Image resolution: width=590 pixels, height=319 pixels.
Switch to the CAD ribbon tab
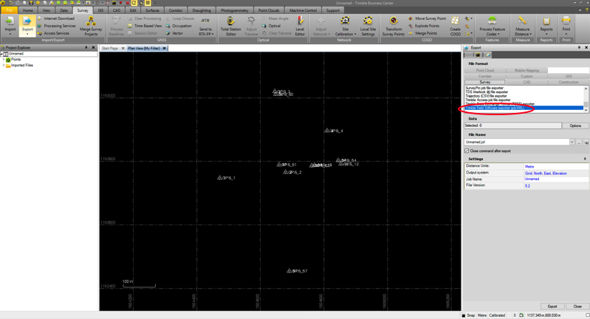[117, 10]
